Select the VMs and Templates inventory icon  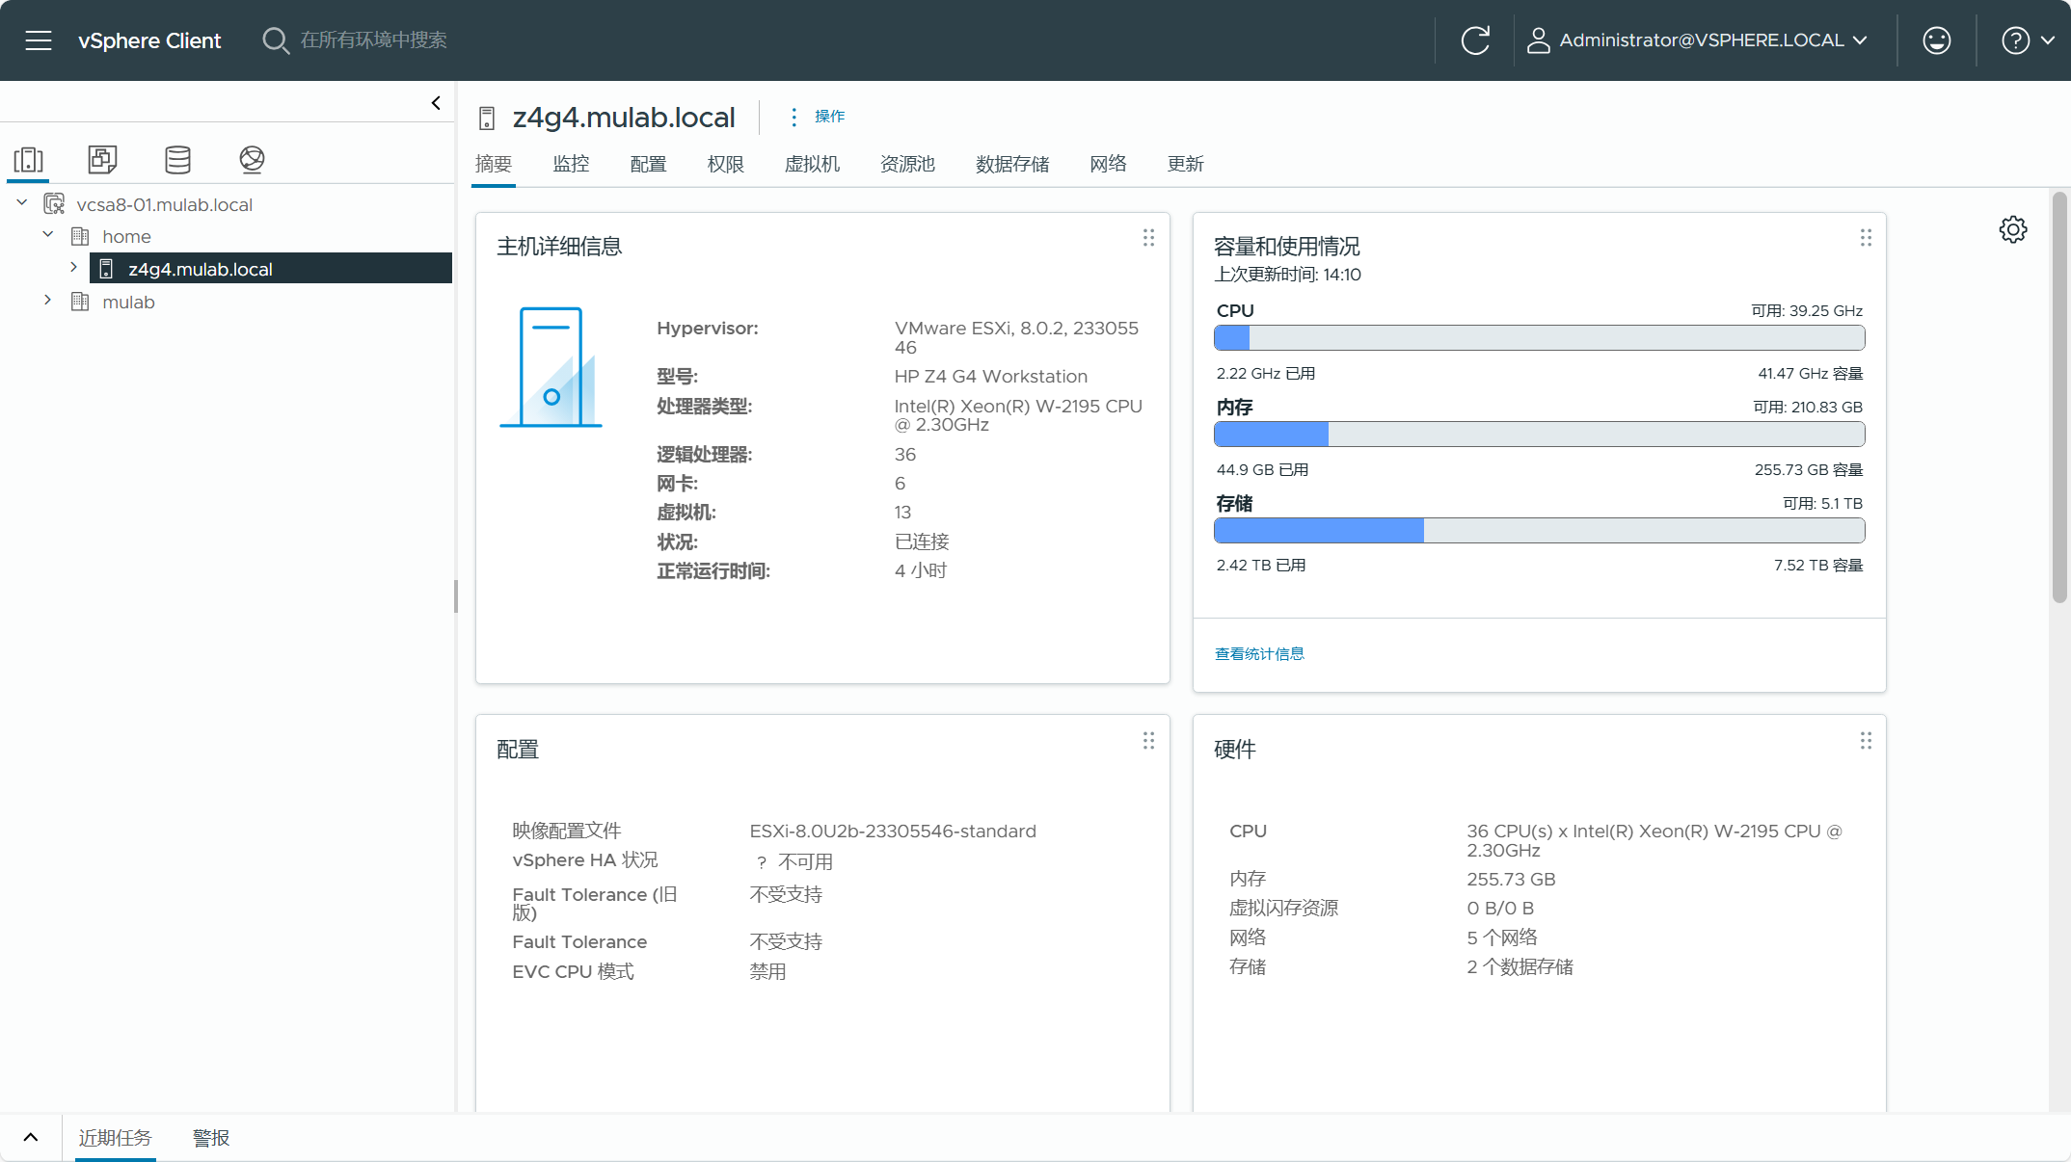coord(102,159)
